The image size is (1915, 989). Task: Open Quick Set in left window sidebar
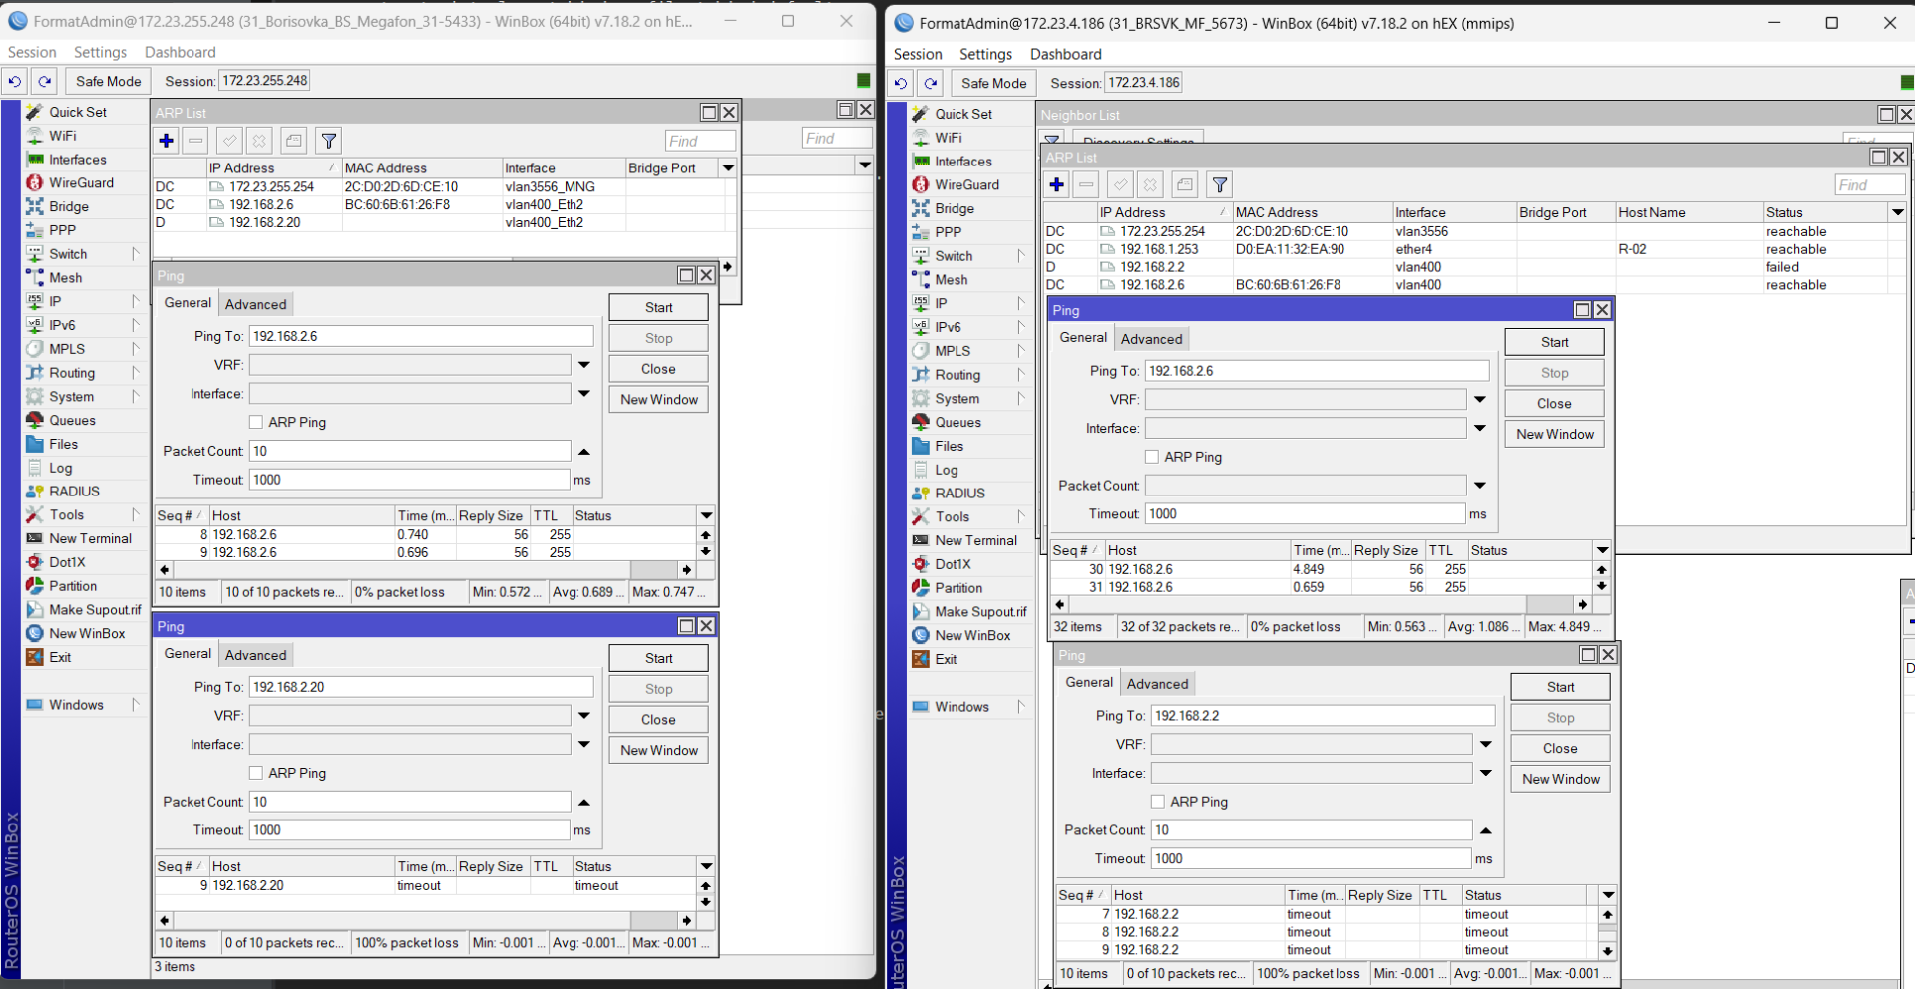click(78, 112)
